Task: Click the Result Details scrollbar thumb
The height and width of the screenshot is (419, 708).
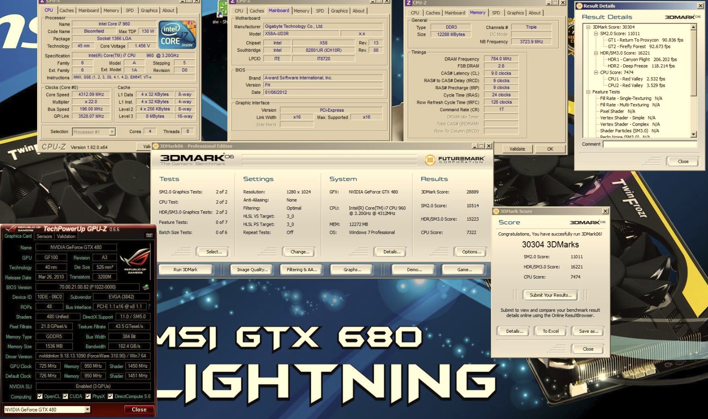Action: coord(693,63)
